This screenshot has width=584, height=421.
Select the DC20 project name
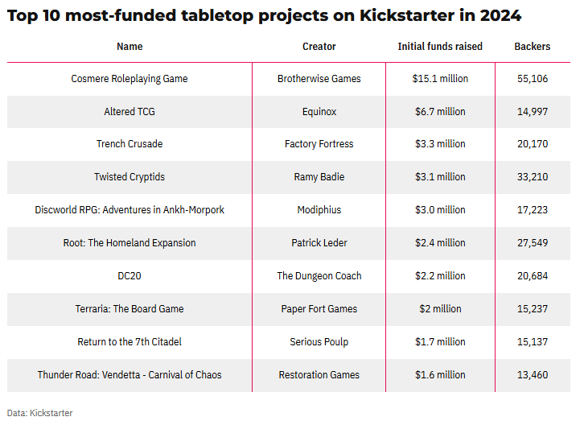tap(130, 276)
